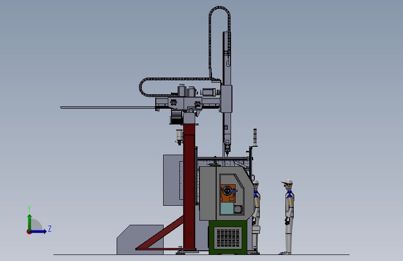The image size is (403, 261).
Task: Click the blue Z axis arrow of the triad
Action: [x=39, y=231]
